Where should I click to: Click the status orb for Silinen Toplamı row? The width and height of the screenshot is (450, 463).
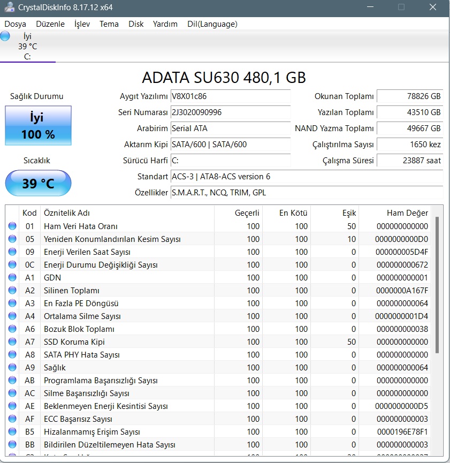coord(12,290)
